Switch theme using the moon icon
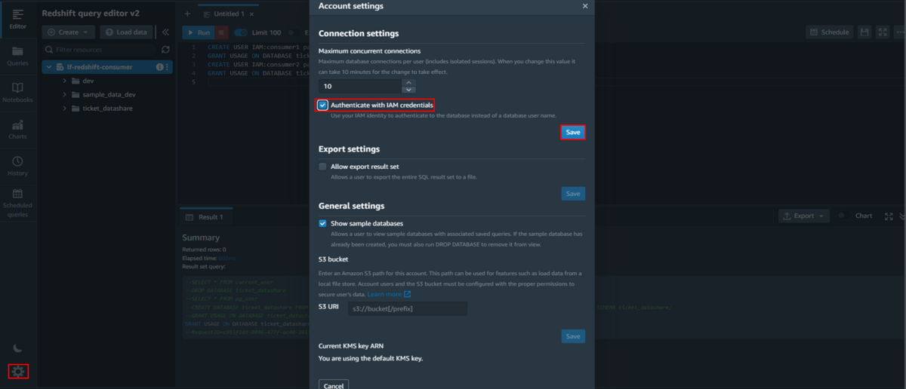 coord(18,348)
